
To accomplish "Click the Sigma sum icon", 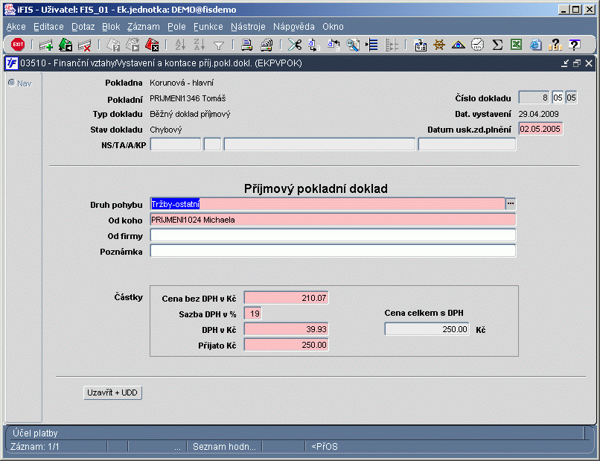I will [x=497, y=45].
